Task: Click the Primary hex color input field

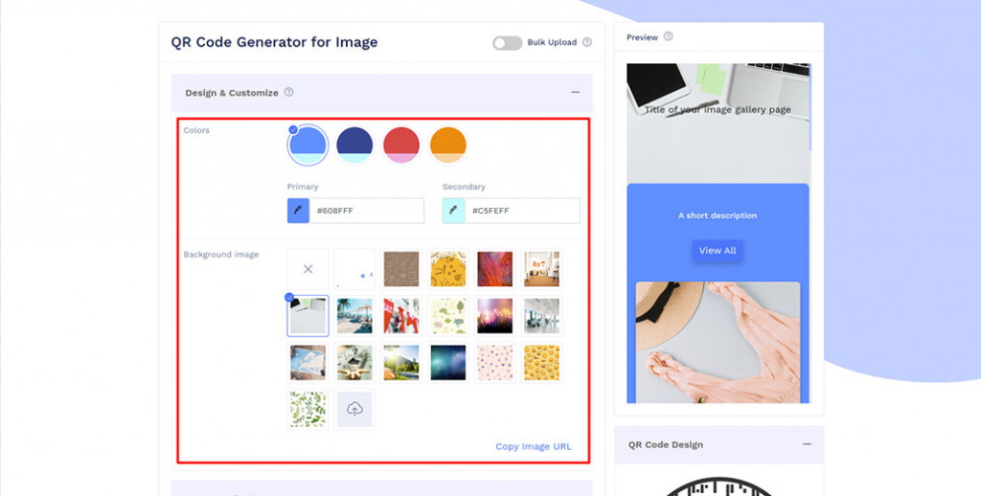Action: (367, 211)
